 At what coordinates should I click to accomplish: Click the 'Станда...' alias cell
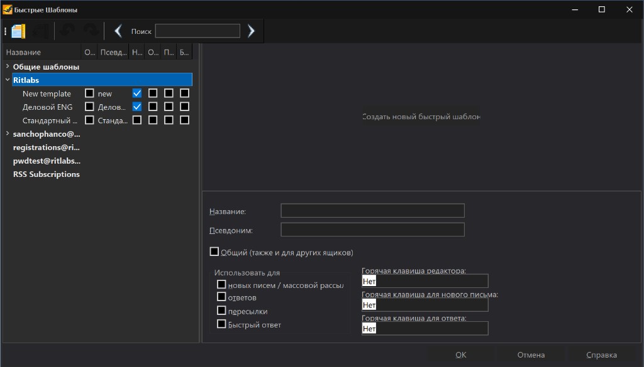pyautogui.click(x=113, y=121)
